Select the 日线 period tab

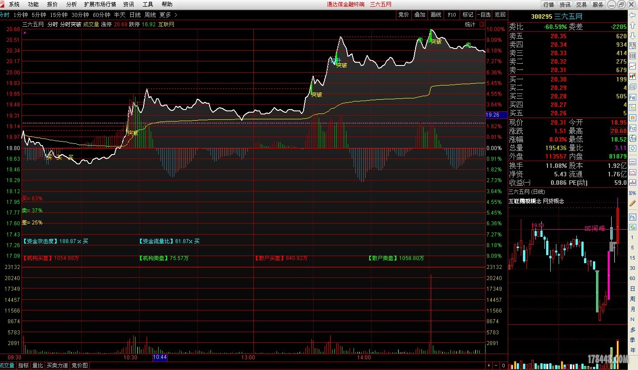point(135,15)
